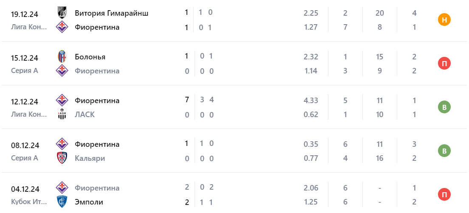The width and height of the screenshot is (469, 213).
Task: Click the 15.12.24 Серия А match date
Action: coord(25,58)
